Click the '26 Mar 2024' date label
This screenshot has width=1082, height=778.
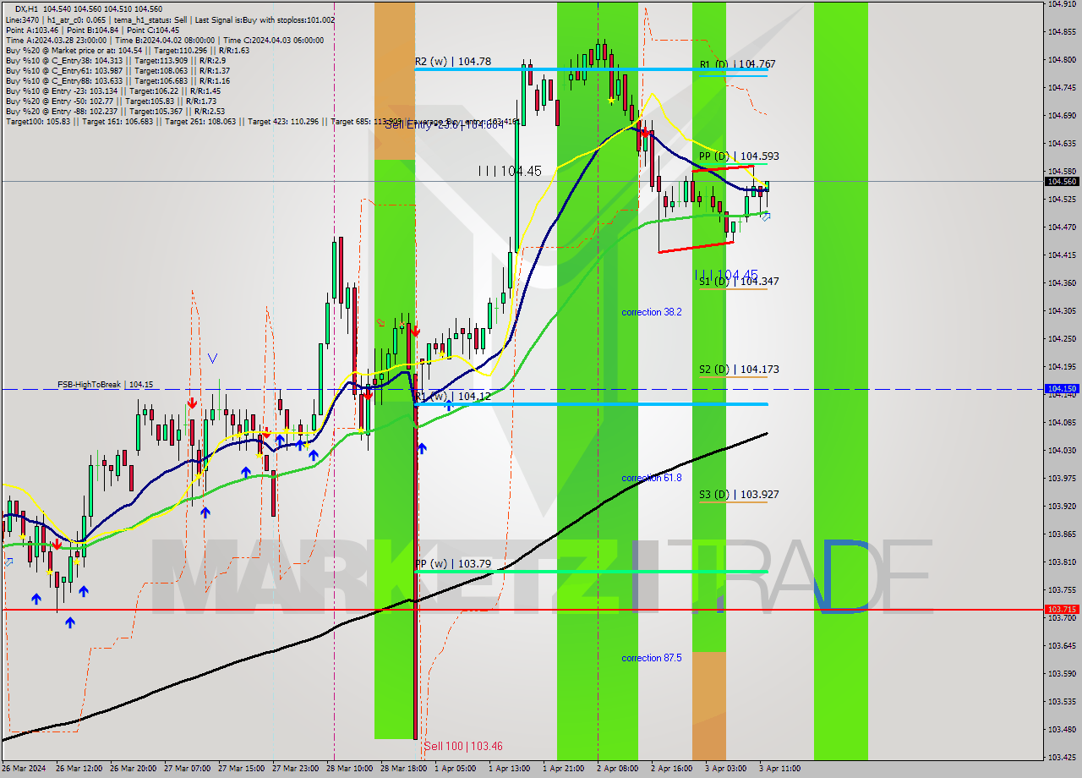[25, 769]
